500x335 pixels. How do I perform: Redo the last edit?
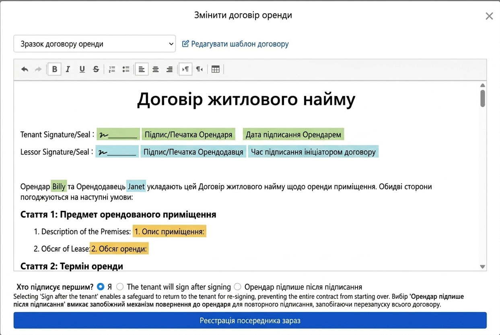pos(38,69)
